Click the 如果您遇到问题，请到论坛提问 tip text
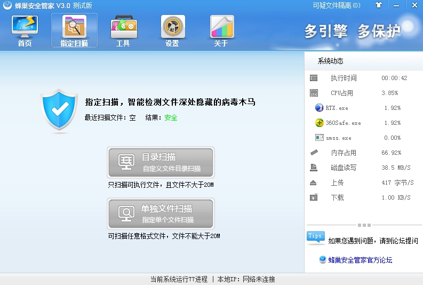Image resolution: width=423 pixels, height=285 pixels. pos(373,241)
